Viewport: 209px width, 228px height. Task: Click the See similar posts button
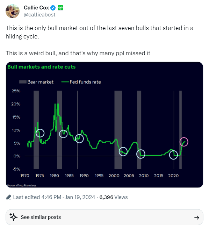click(104, 217)
